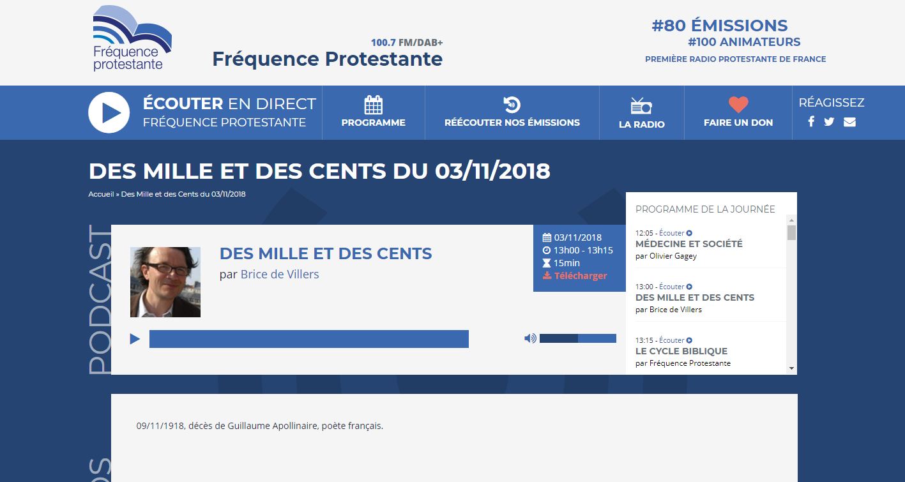Image resolution: width=905 pixels, height=482 pixels.
Task: Share via the Twitter icon
Action: pyautogui.click(x=829, y=121)
